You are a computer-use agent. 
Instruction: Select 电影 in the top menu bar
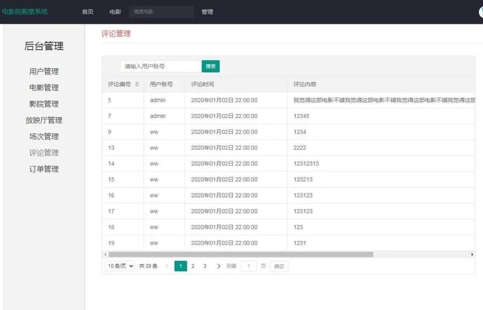click(115, 12)
